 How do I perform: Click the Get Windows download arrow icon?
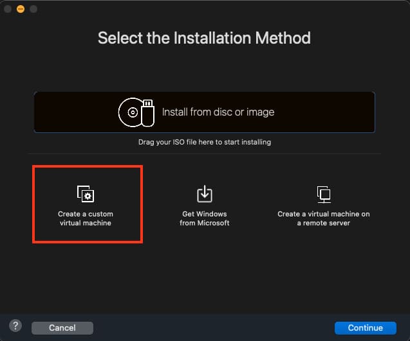204,193
